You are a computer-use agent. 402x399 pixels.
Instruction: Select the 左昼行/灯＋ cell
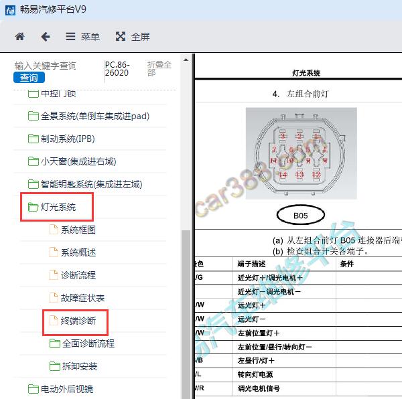tap(284, 361)
